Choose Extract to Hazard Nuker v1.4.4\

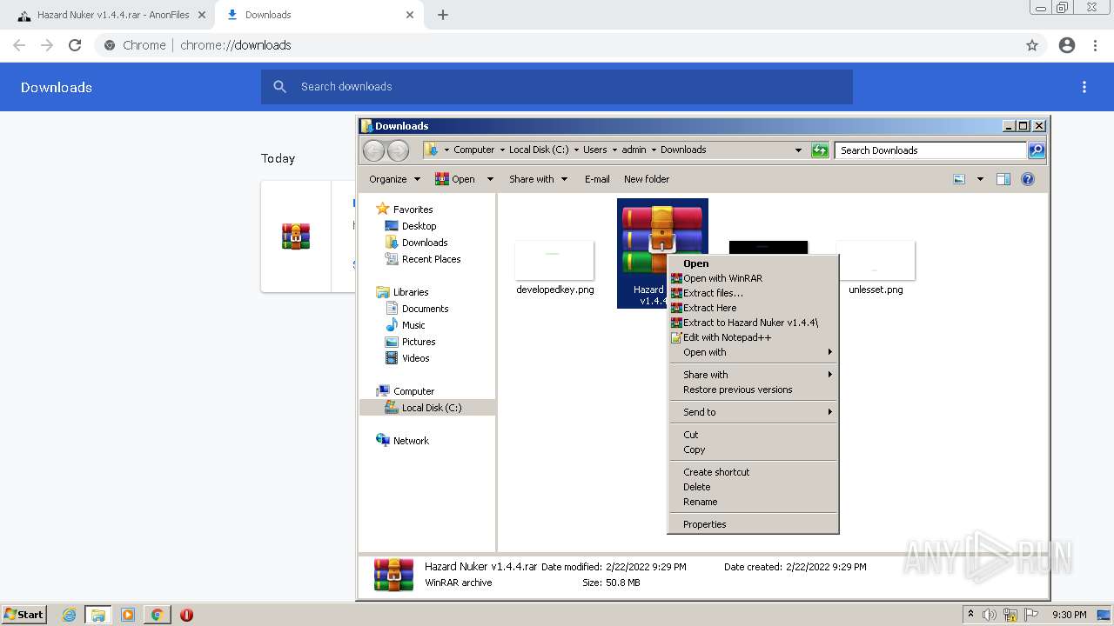pyautogui.click(x=753, y=323)
